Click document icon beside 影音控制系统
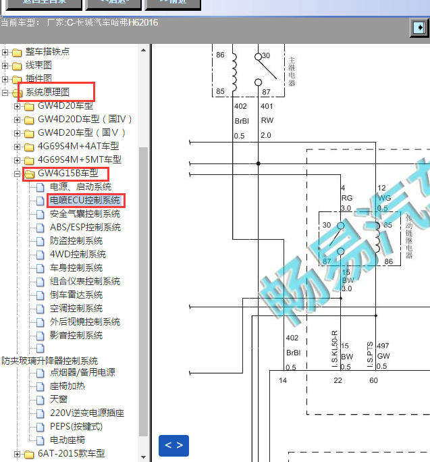The image size is (430, 462). click(x=40, y=336)
